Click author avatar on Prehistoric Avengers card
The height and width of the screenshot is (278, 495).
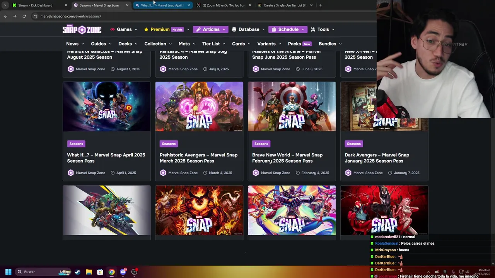(163, 173)
